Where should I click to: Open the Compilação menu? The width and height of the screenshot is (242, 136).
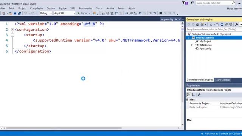click(x=36, y=8)
